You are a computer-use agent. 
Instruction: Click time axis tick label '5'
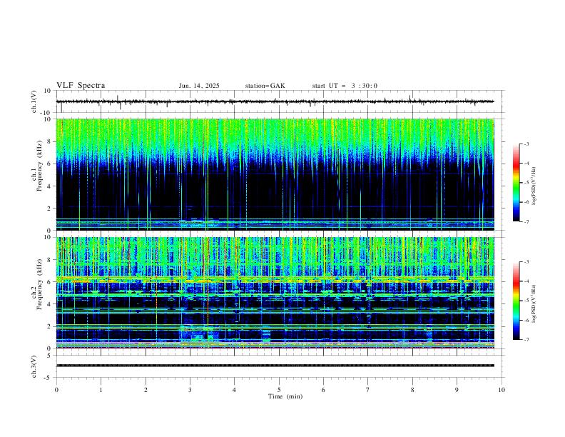(279, 390)
